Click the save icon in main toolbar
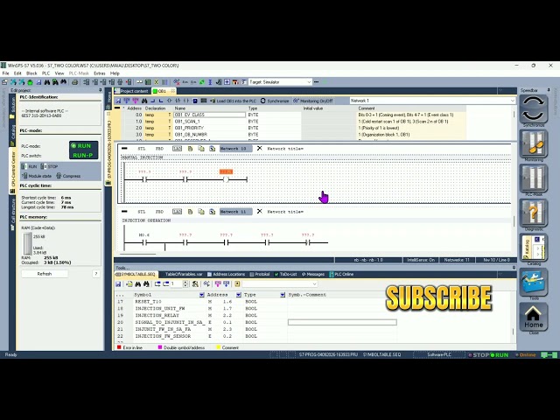The height and width of the screenshot is (420, 560). 38,82
